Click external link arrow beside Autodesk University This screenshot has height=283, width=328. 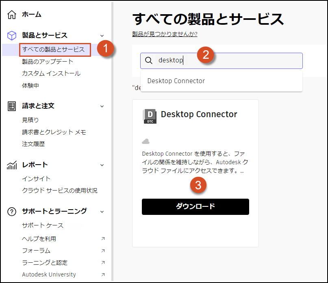(103, 274)
